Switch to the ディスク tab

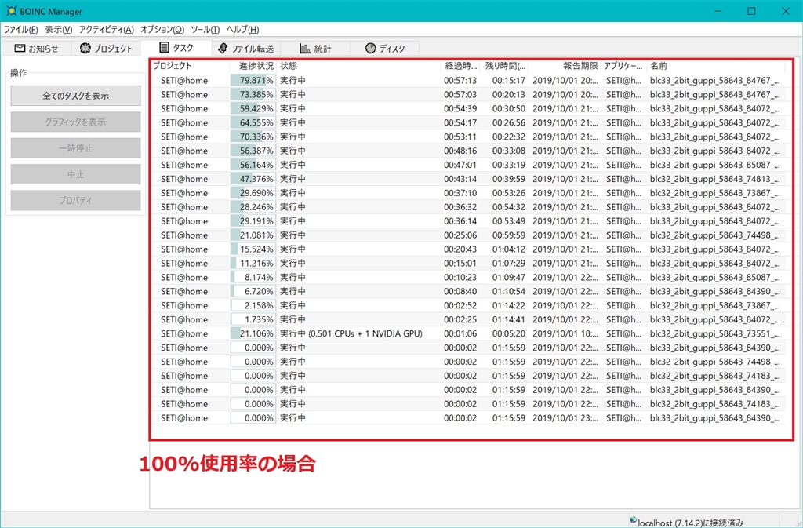(x=385, y=49)
